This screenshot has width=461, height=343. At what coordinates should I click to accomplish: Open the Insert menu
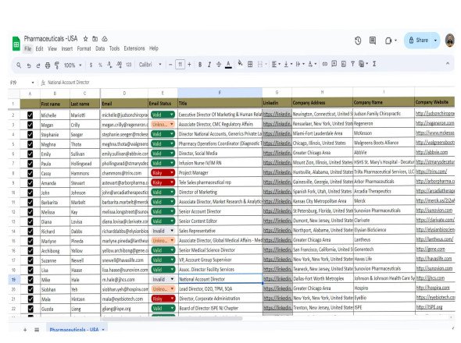66,48
